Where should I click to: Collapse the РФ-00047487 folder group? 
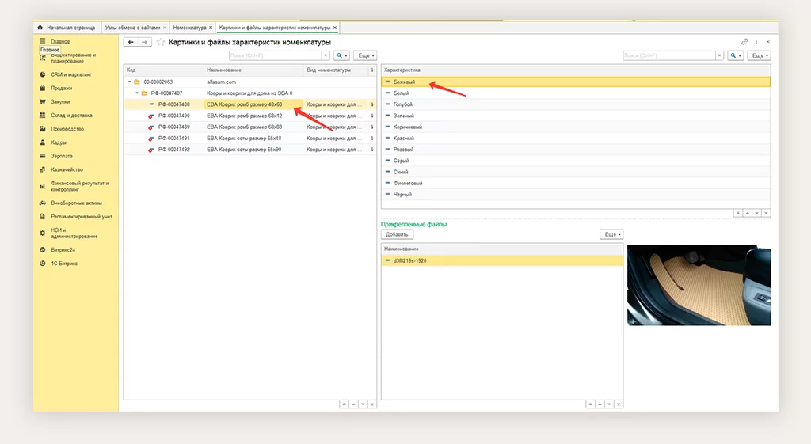(136, 93)
